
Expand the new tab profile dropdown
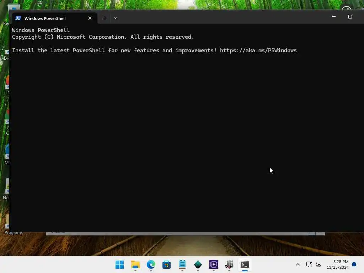[x=116, y=18]
